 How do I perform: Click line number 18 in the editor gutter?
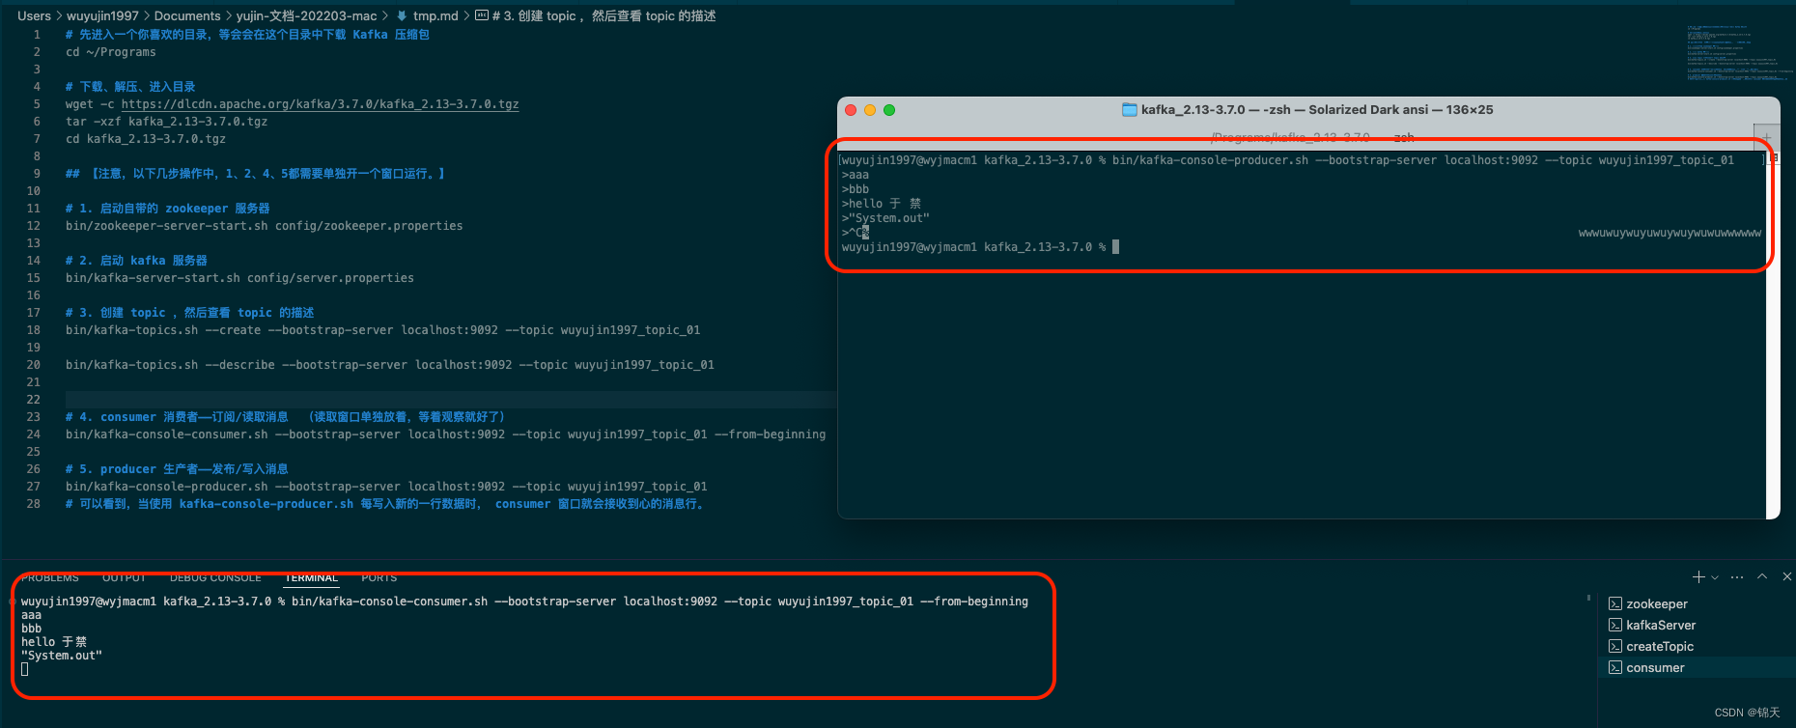(34, 330)
